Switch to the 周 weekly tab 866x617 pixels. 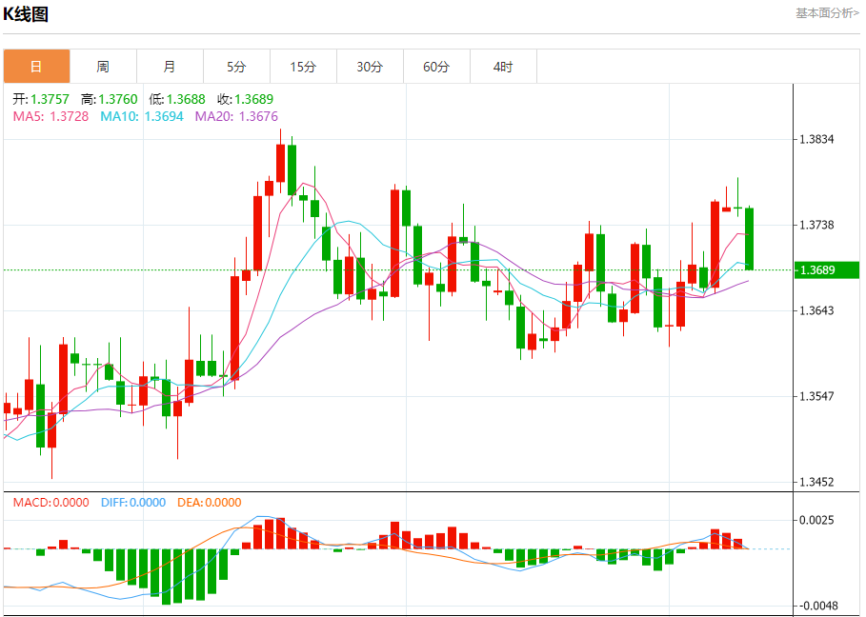click(103, 67)
